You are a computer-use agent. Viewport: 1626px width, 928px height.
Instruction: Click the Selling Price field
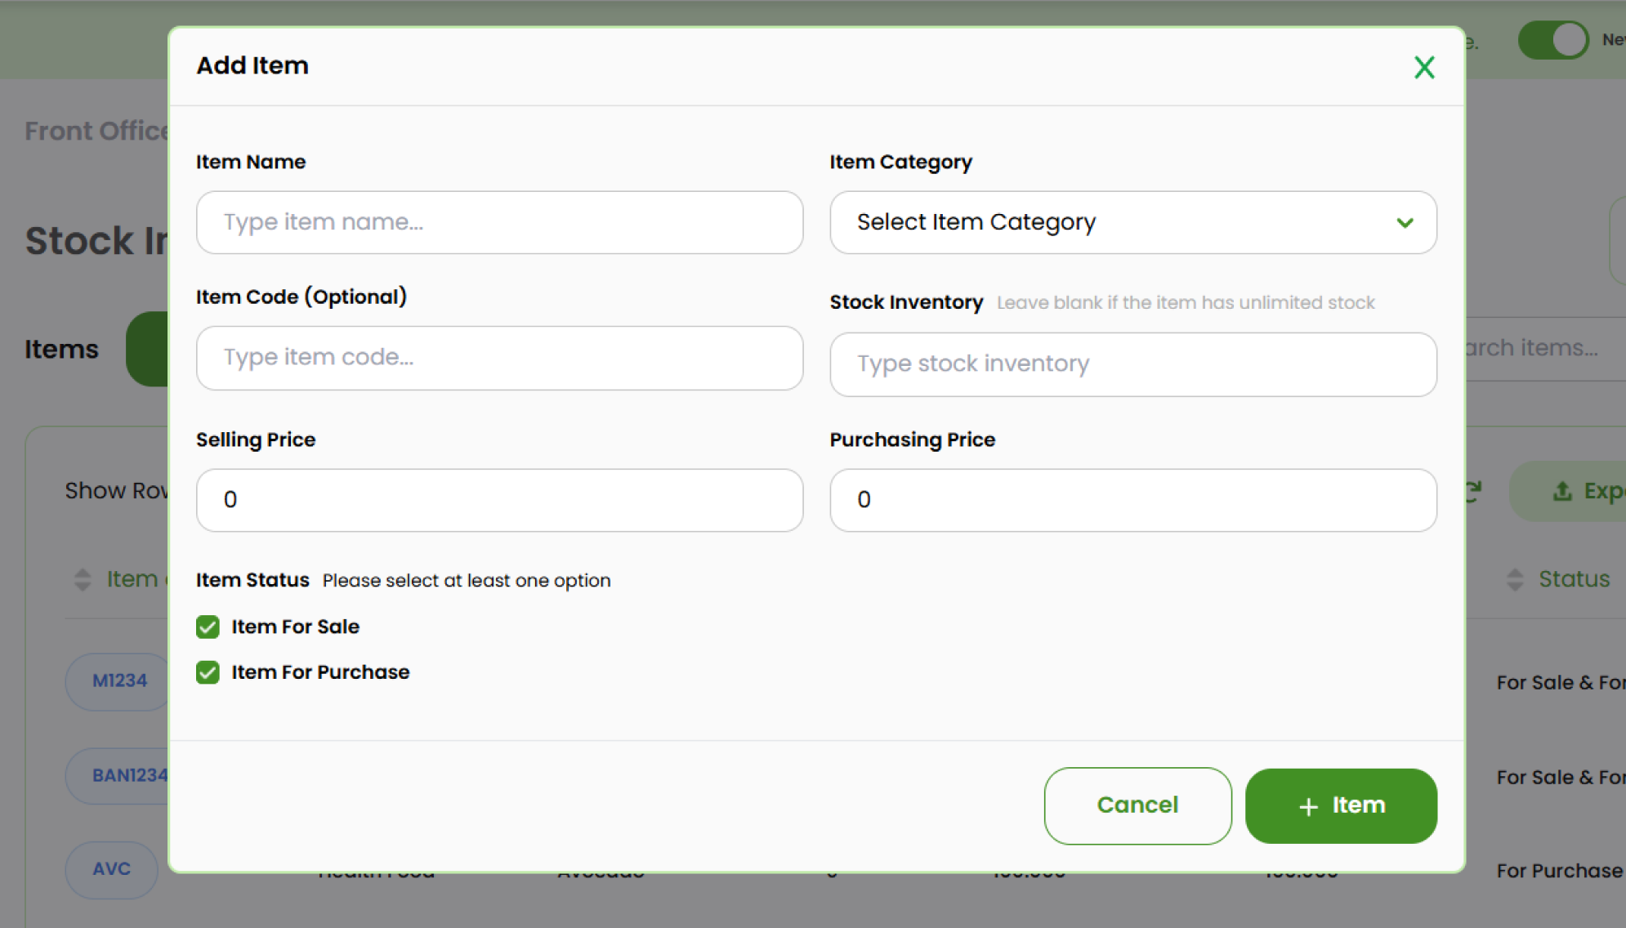pos(499,500)
